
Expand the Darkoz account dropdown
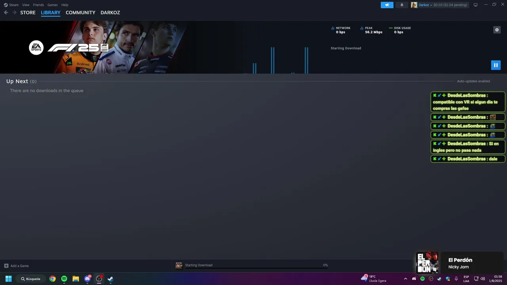425,5
